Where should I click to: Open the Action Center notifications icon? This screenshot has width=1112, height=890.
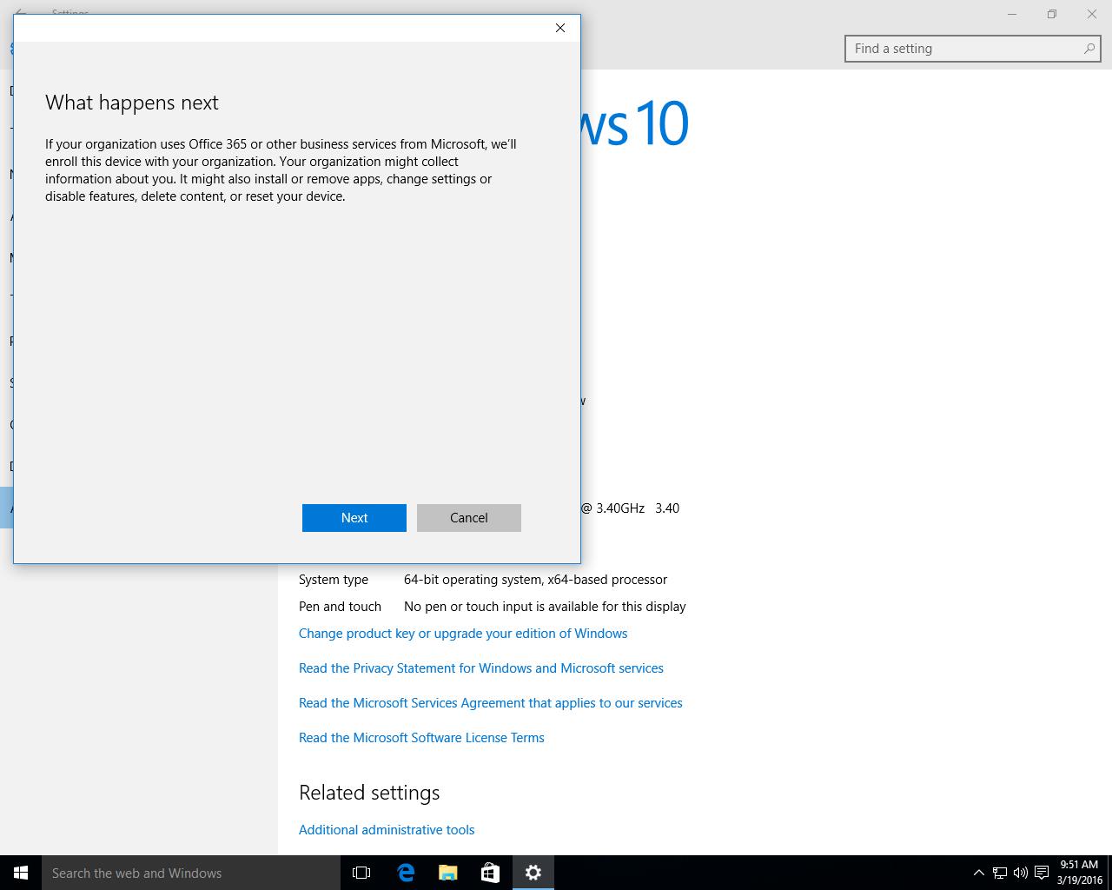tap(1042, 873)
